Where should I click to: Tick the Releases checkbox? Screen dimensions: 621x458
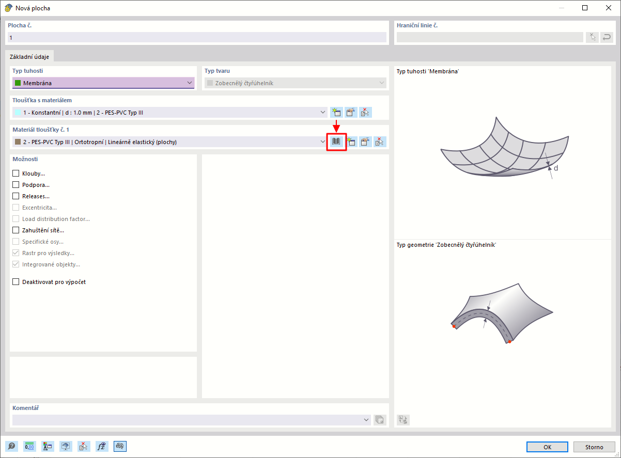pyautogui.click(x=16, y=196)
